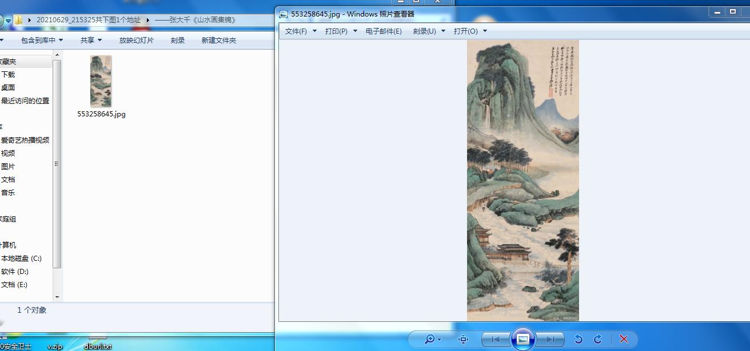Select 张大千《山水画集锦》 breadcrumb segment

196,20
